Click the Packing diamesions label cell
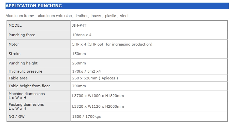236x124 pixels. click(39, 106)
